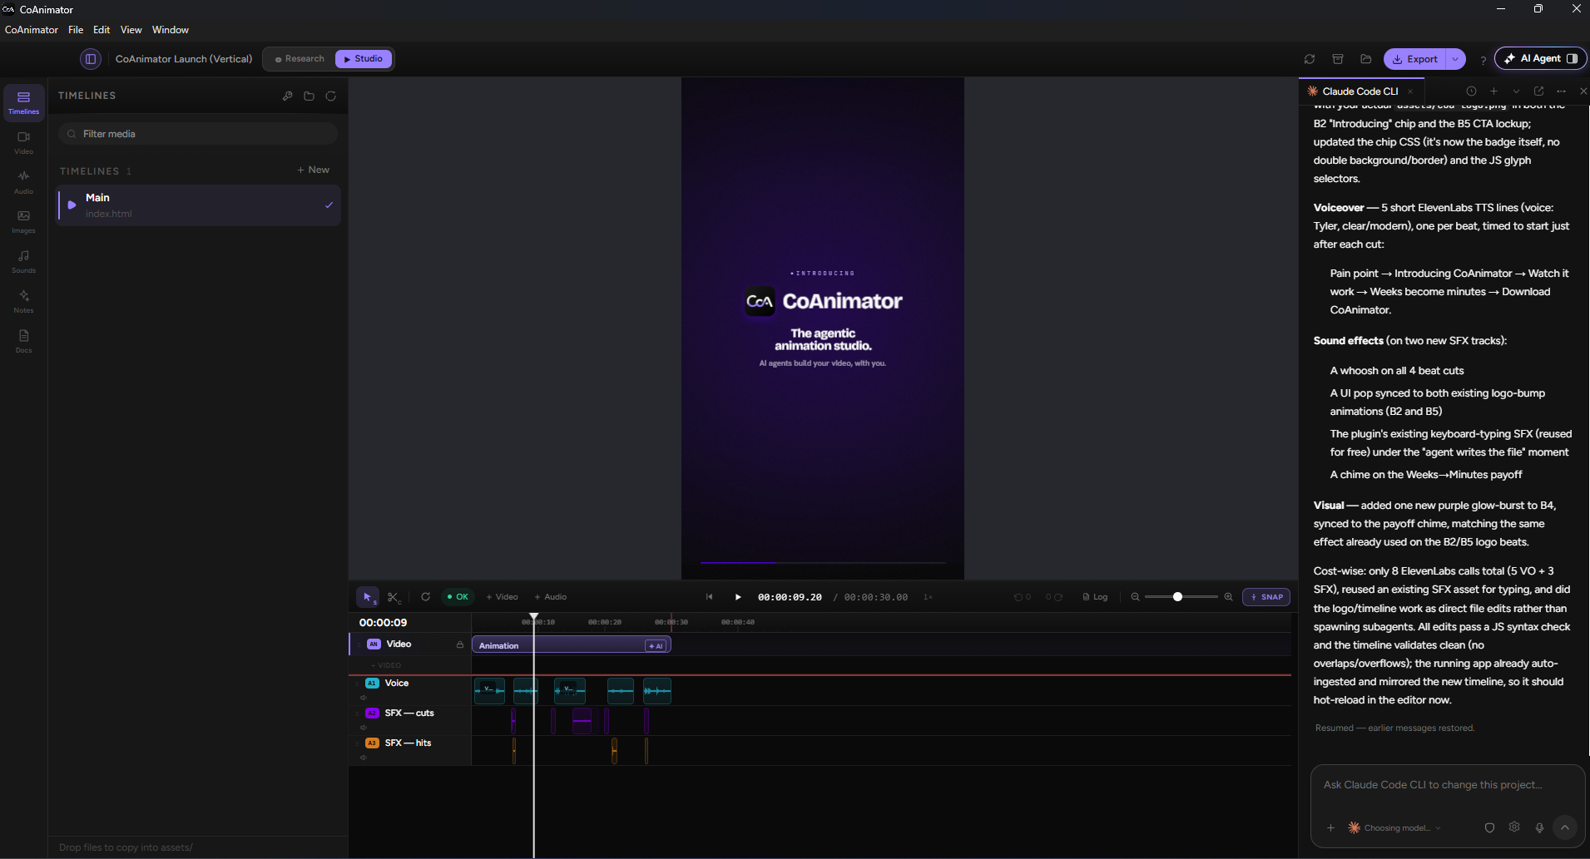Pop out the agent chat panel

pos(1538,91)
